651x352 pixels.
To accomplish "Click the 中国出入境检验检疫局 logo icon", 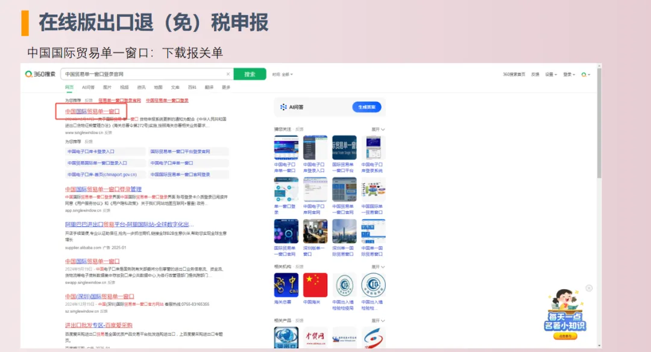I will point(344,285).
